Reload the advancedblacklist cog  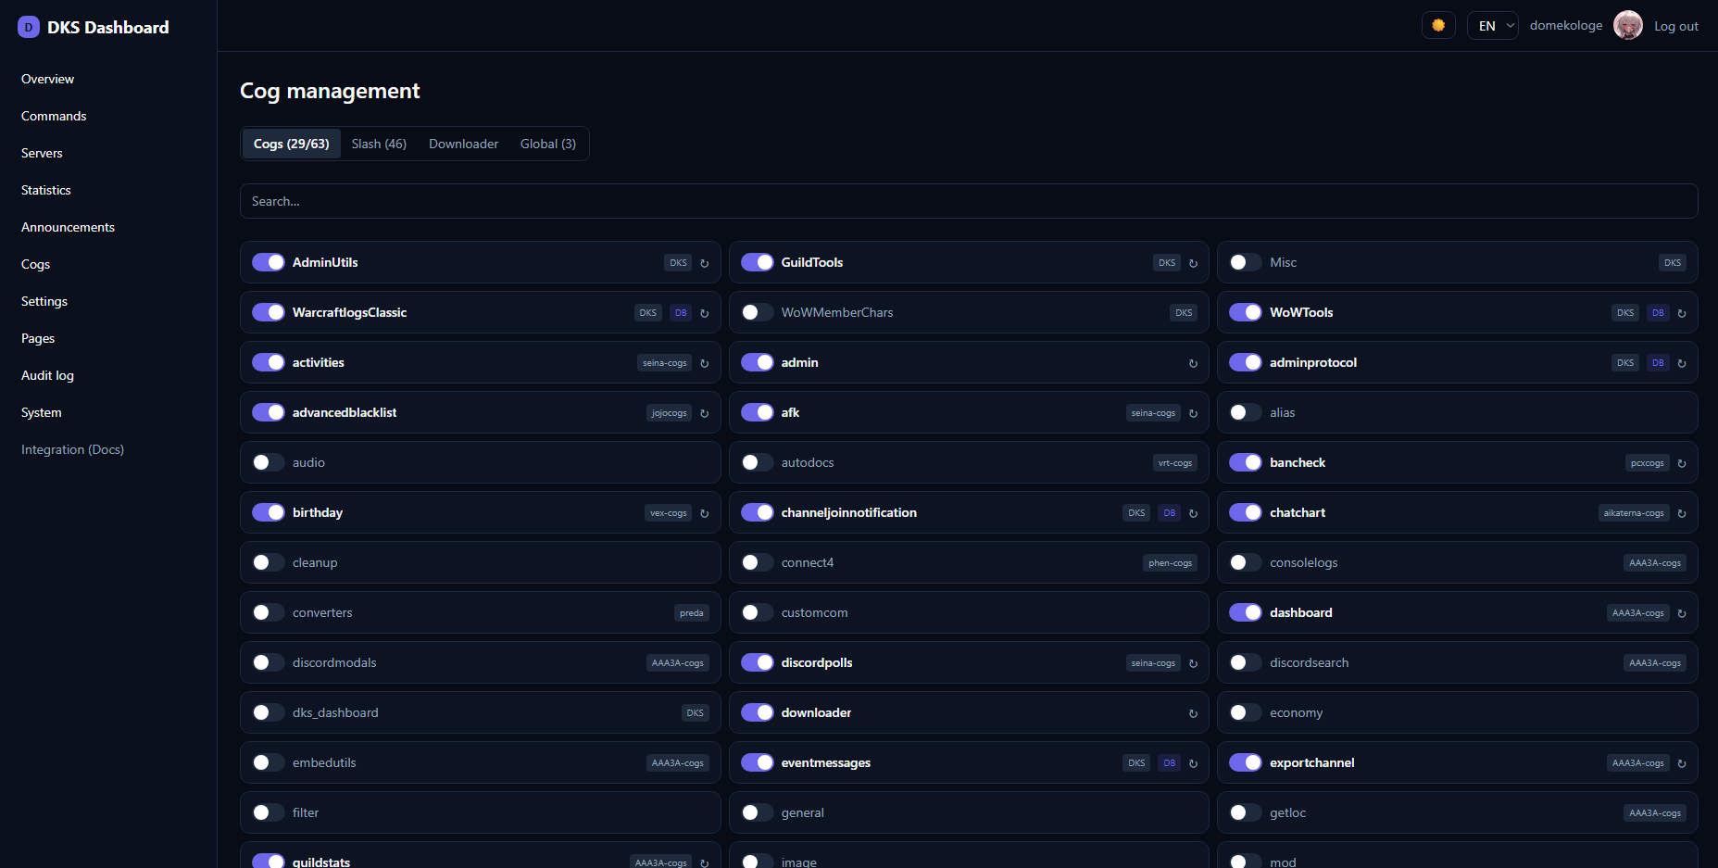(704, 413)
